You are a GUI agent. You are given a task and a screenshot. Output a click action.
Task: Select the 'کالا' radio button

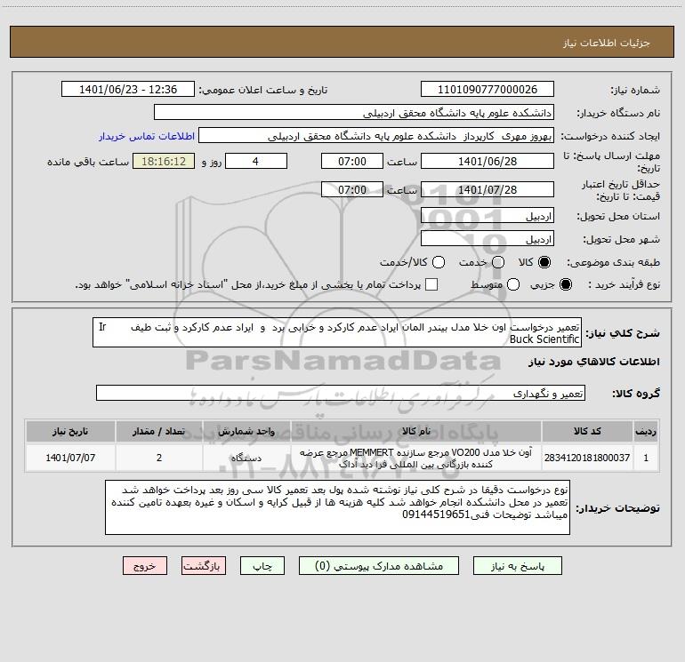[544, 262]
